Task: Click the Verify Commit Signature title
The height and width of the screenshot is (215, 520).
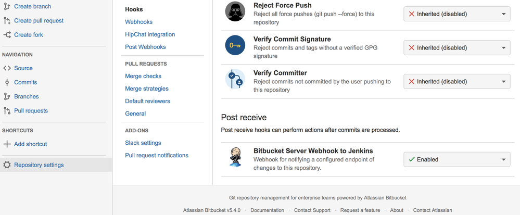Action: 292,39
